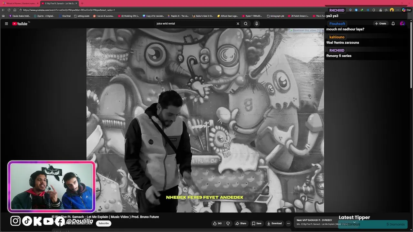Click 'fhmony fi series' chat message
The width and height of the screenshot is (413, 232).
pos(339,56)
